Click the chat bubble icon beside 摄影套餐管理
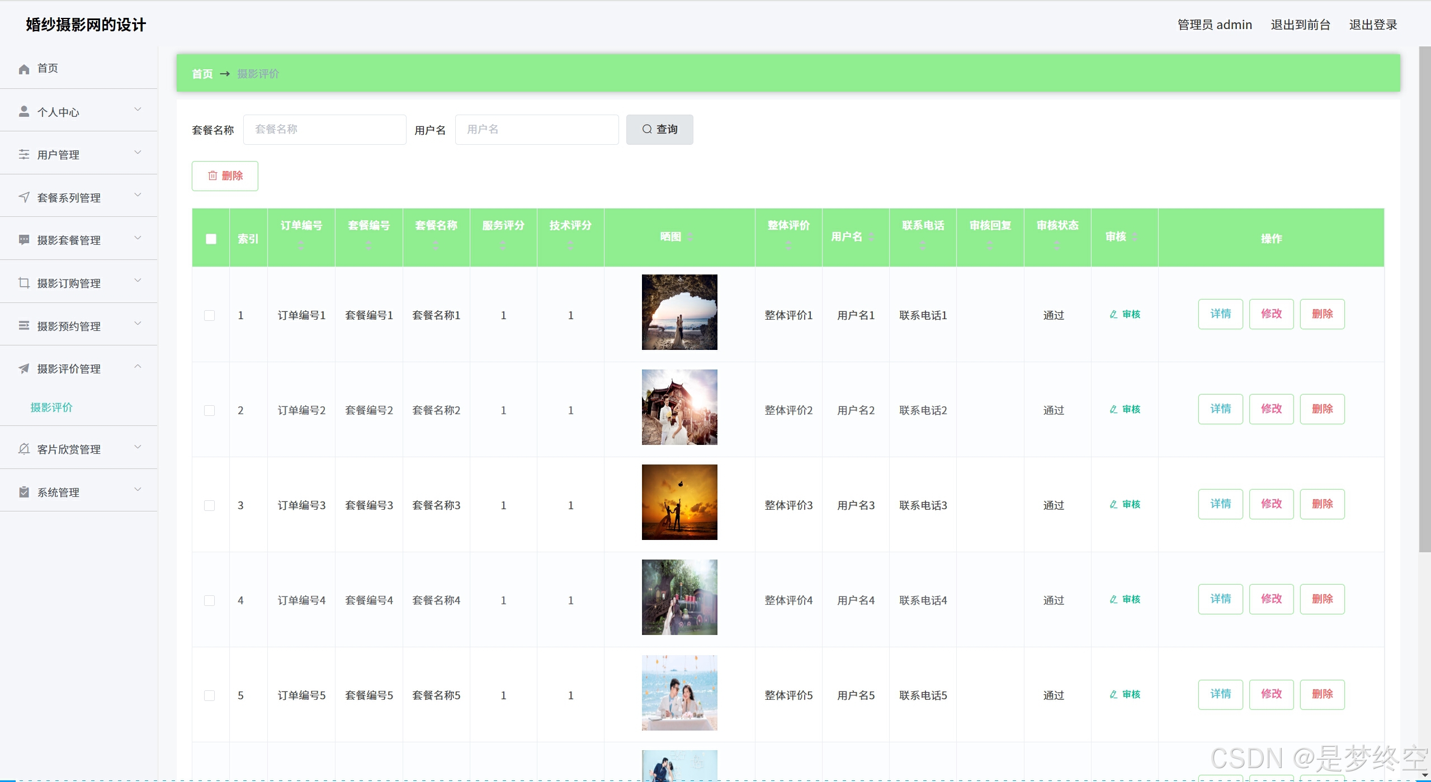 pos(23,240)
